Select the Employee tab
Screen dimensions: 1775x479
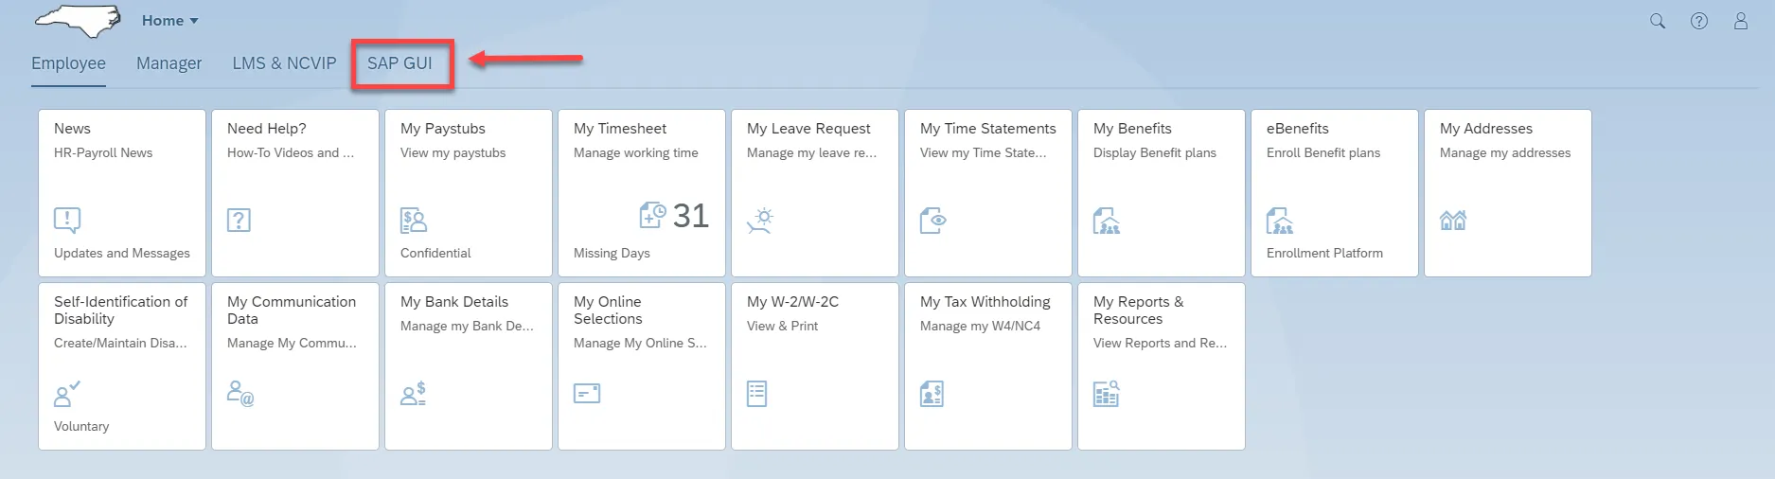(68, 63)
